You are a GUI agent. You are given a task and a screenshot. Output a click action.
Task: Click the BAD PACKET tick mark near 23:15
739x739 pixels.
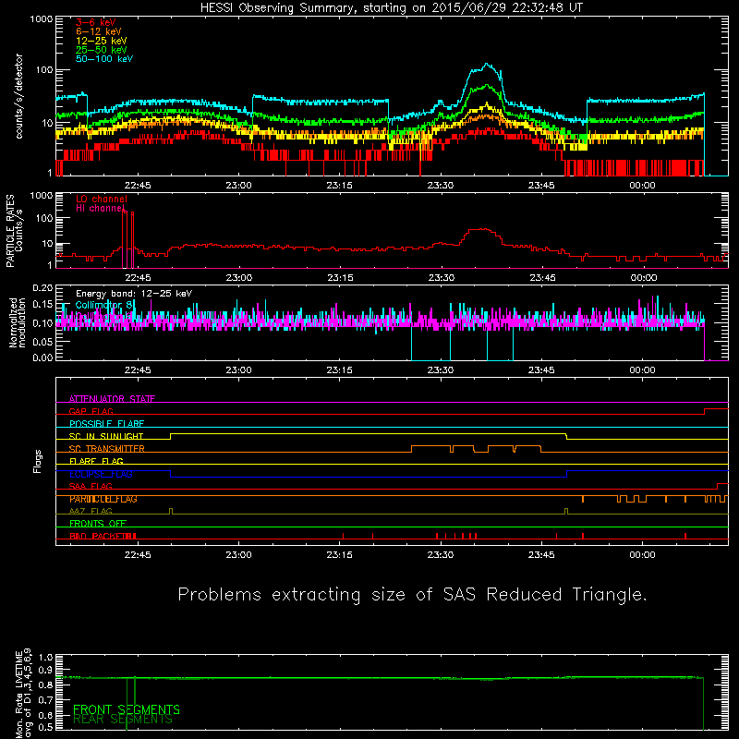pos(343,536)
